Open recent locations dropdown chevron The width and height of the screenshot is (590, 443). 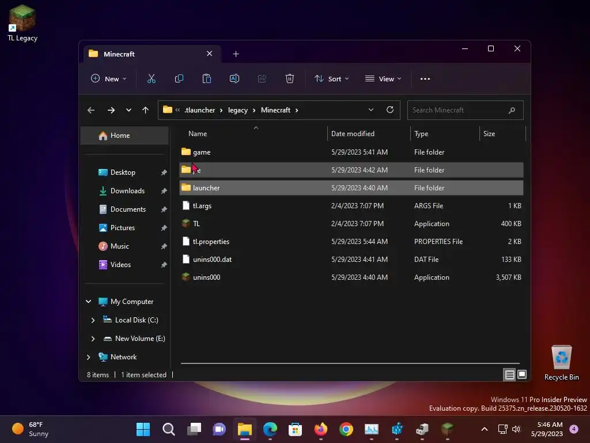coord(128,110)
